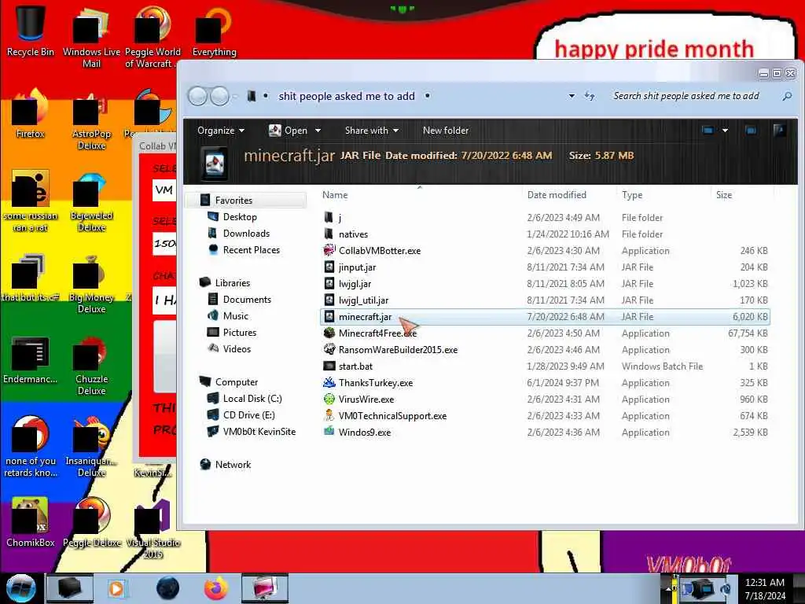Open the Music library
The height and width of the screenshot is (604, 805).
236,315
